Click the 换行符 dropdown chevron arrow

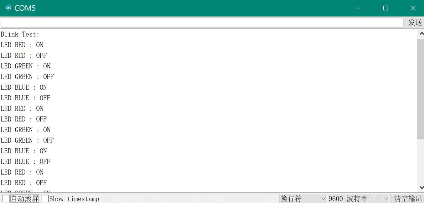point(323,199)
